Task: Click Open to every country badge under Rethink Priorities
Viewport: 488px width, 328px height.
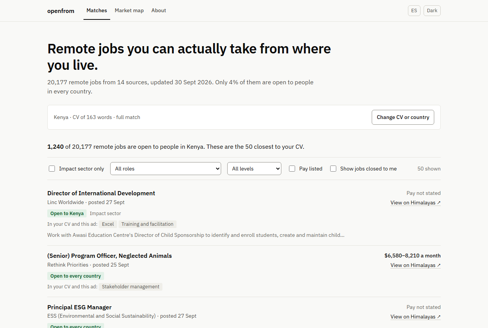Action: (75, 276)
